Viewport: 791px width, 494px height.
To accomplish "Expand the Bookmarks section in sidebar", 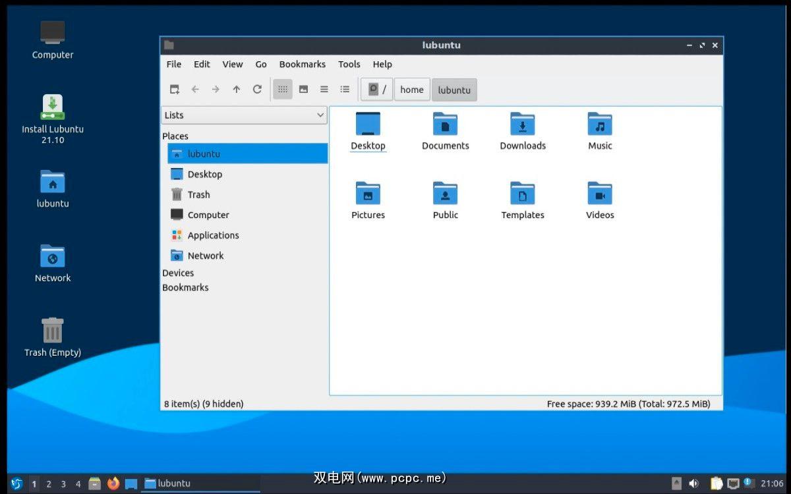I will [185, 287].
